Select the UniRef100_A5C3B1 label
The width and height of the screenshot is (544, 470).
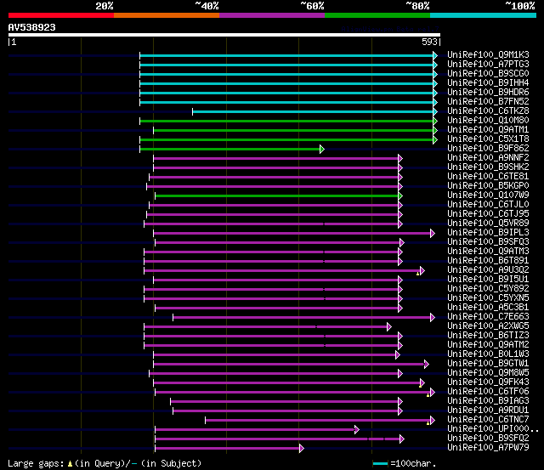(x=488, y=308)
